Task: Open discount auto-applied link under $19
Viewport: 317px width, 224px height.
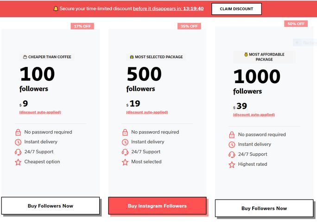Action: (x=147, y=112)
